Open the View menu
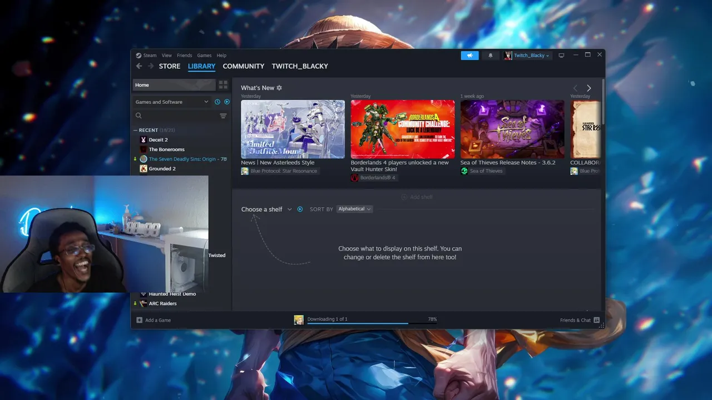Viewport: 712px width, 400px height. [x=167, y=56]
